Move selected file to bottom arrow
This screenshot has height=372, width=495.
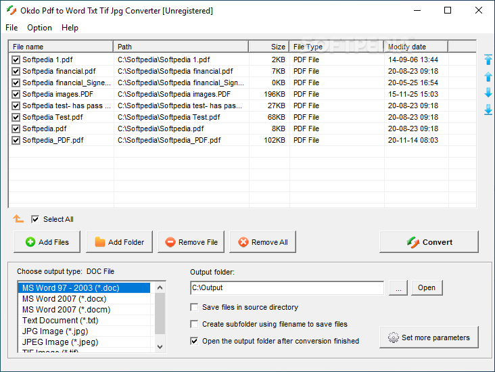[x=488, y=110]
